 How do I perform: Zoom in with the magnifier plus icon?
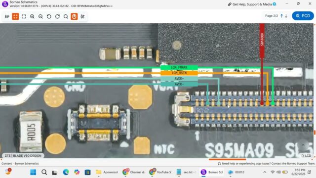[32, 16]
